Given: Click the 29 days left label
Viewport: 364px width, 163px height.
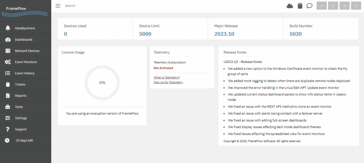Looking at the screenshot, I should tap(24, 140).
